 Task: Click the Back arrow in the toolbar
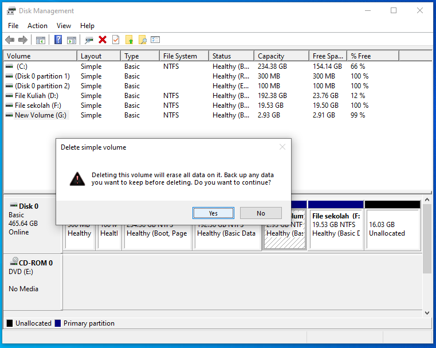pos(10,40)
